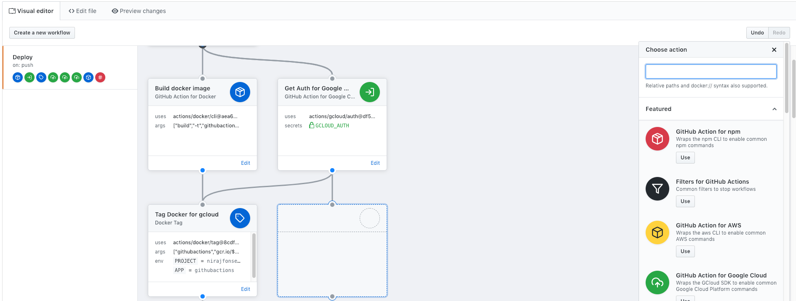Click the APP env variable name
Screen dimensions: 796x301
click(179, 270)
